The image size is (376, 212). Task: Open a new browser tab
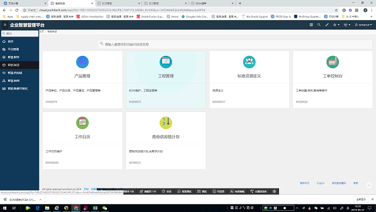click(240, 4)
